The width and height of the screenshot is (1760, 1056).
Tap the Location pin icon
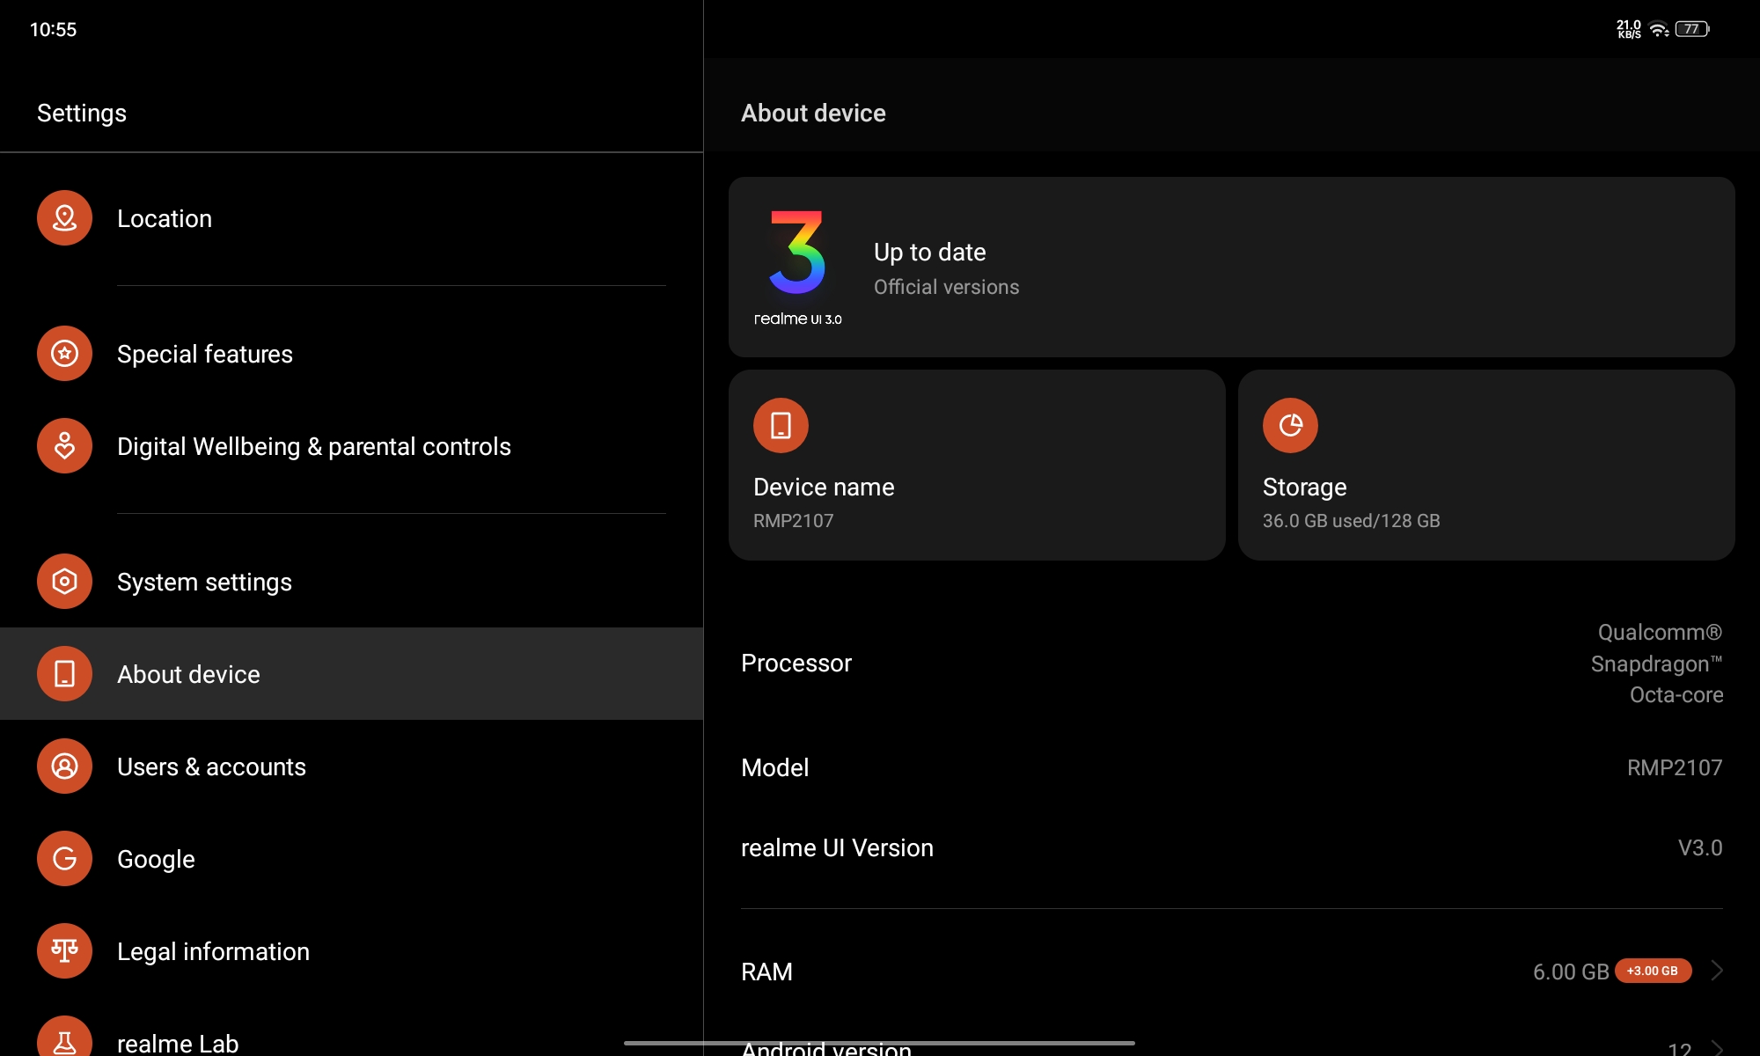(x=64, y=218)
